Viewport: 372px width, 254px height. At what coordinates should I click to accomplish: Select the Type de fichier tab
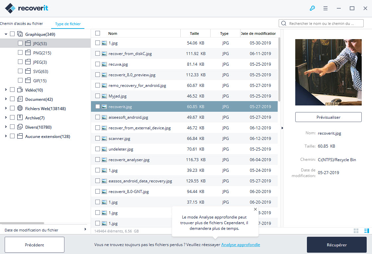pyautogui.click(x=68, y=24)
